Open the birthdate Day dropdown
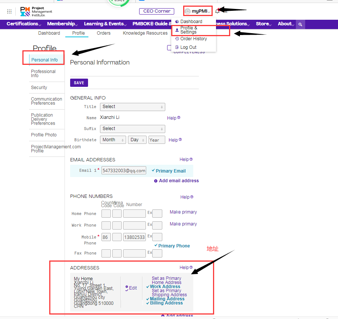Image resolution: width=338 pixels, height=319 pixels. click(x=137, y=140)
